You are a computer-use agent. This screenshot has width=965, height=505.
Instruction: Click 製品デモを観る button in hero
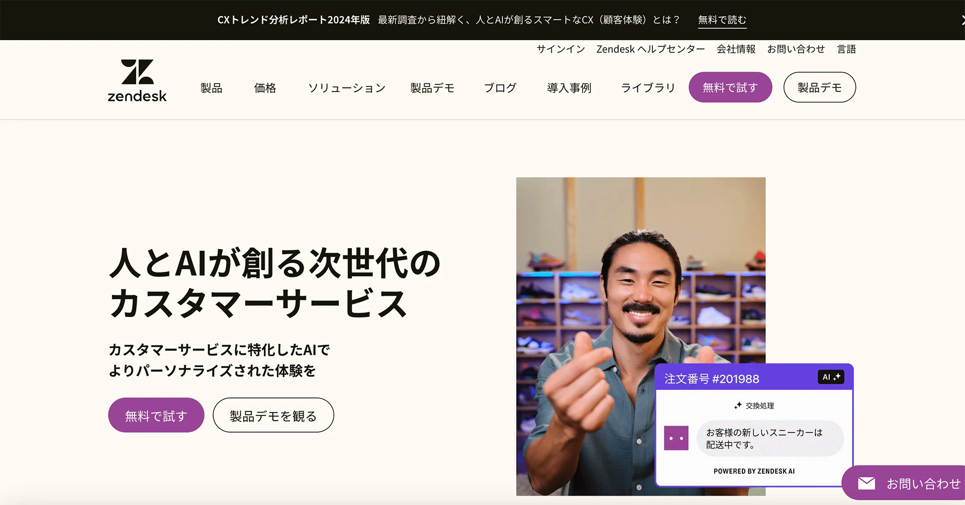273,415
